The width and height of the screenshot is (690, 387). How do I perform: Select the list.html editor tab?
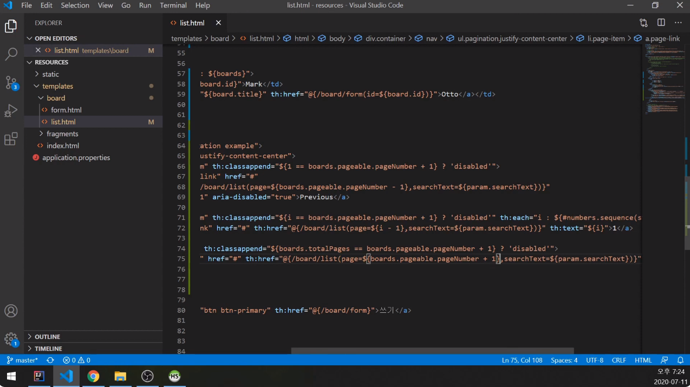click(192, 23)
